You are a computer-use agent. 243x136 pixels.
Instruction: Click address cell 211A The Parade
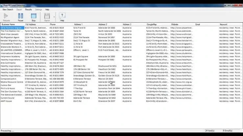click(81, 37)
